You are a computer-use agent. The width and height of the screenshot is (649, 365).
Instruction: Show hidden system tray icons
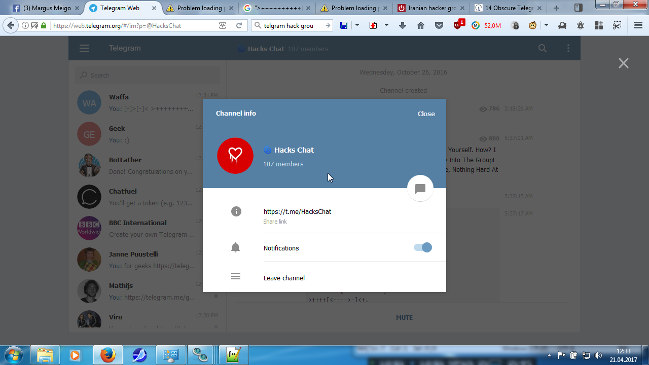click(550, 355)
